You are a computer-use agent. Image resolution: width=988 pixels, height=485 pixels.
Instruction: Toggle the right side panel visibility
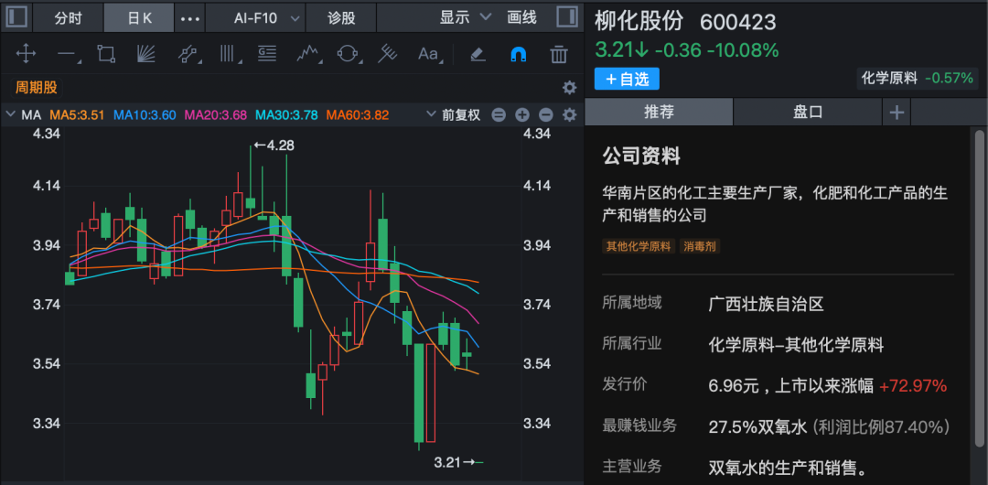(x=566, y=17)
